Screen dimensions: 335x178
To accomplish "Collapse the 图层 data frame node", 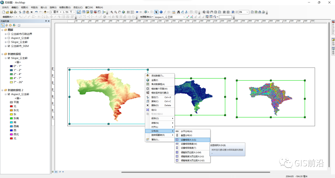I will click(x=2, y=30).
